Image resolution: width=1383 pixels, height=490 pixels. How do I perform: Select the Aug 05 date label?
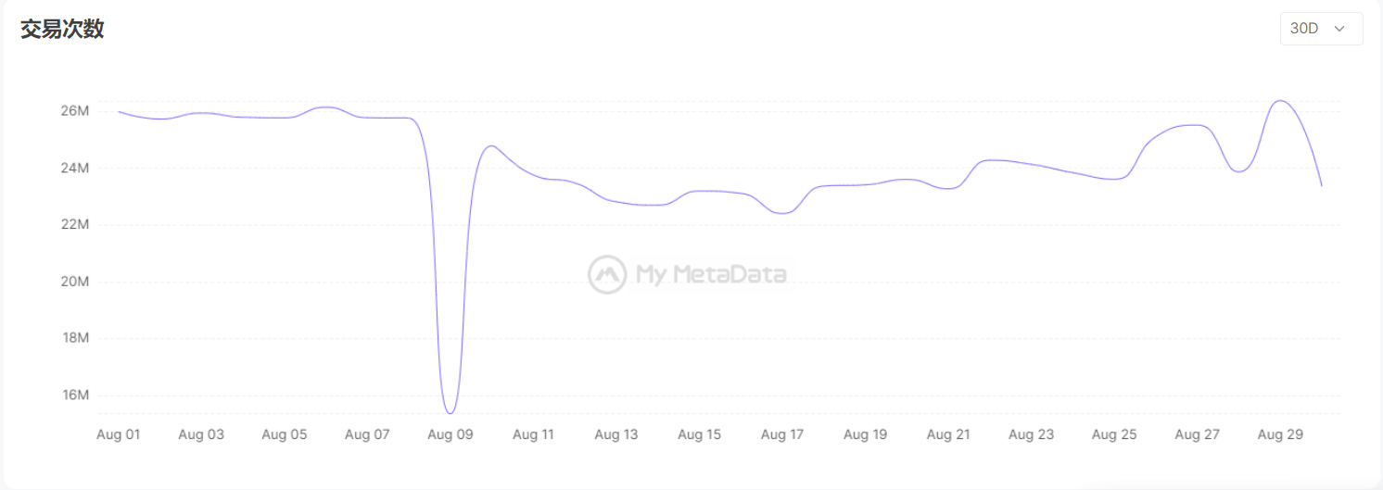click(x=285, y=434)
